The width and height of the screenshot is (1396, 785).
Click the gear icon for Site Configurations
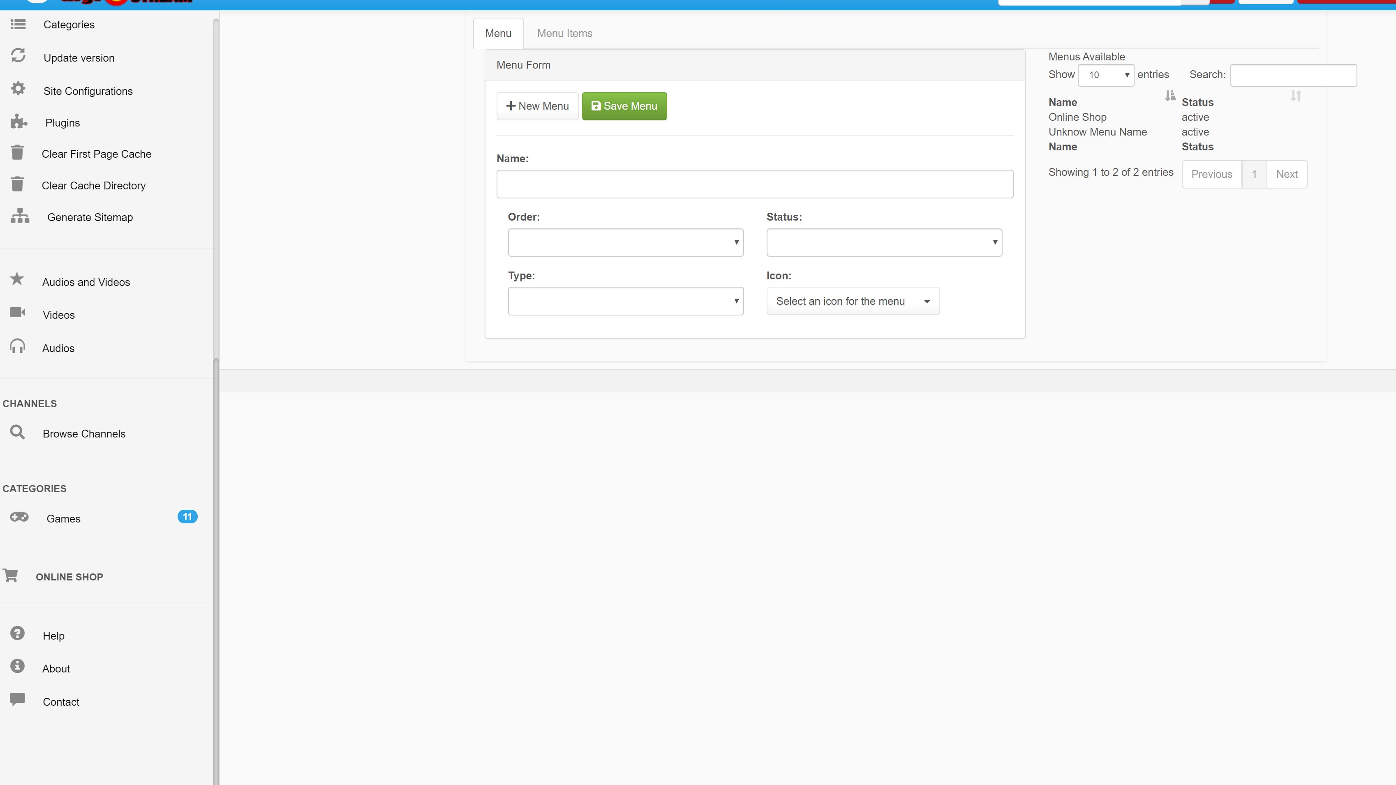click(18, 89)
